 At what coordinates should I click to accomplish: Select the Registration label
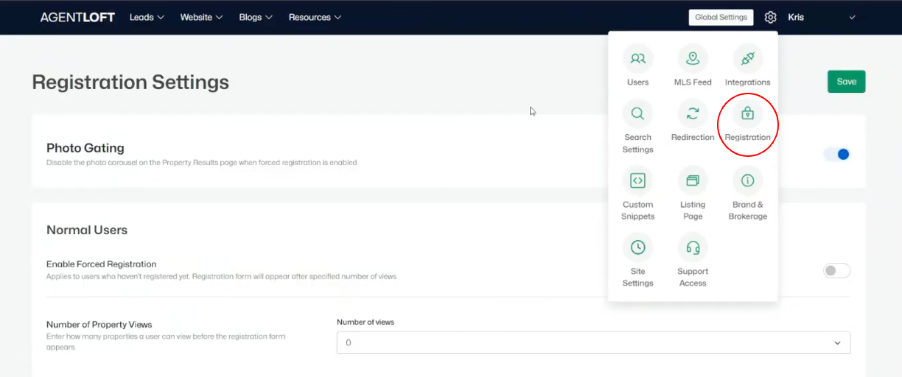747,138
